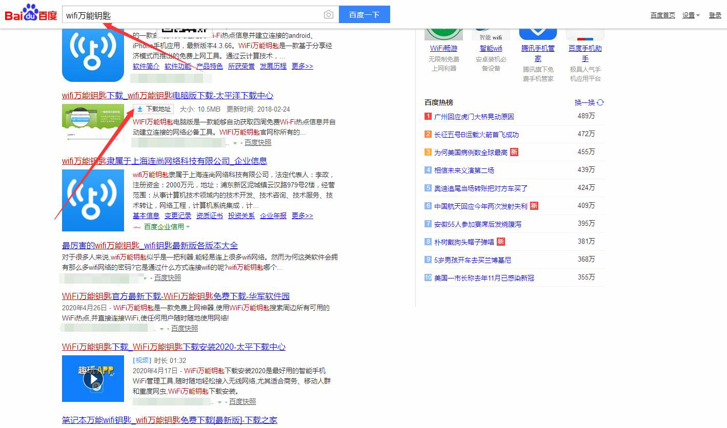The height and width of the screenshot is (428, 727).
Task: Open 腾讯手机管家 text link
Action: click(x=538, y=53)
